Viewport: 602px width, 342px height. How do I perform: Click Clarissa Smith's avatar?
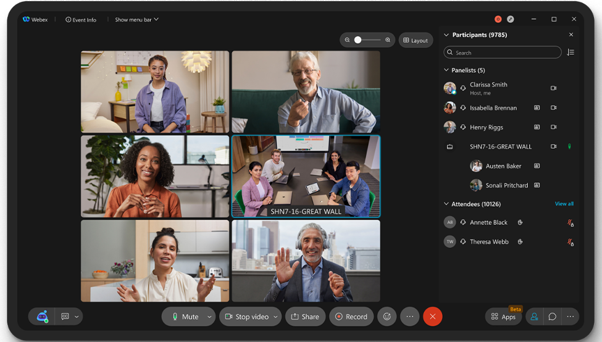point(449,88)
